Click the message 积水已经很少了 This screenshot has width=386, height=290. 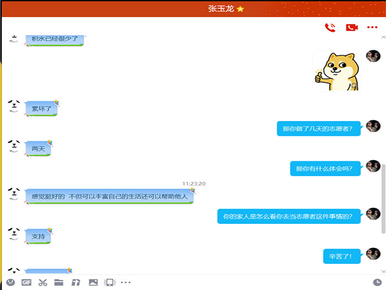click(x=55, y=39)
